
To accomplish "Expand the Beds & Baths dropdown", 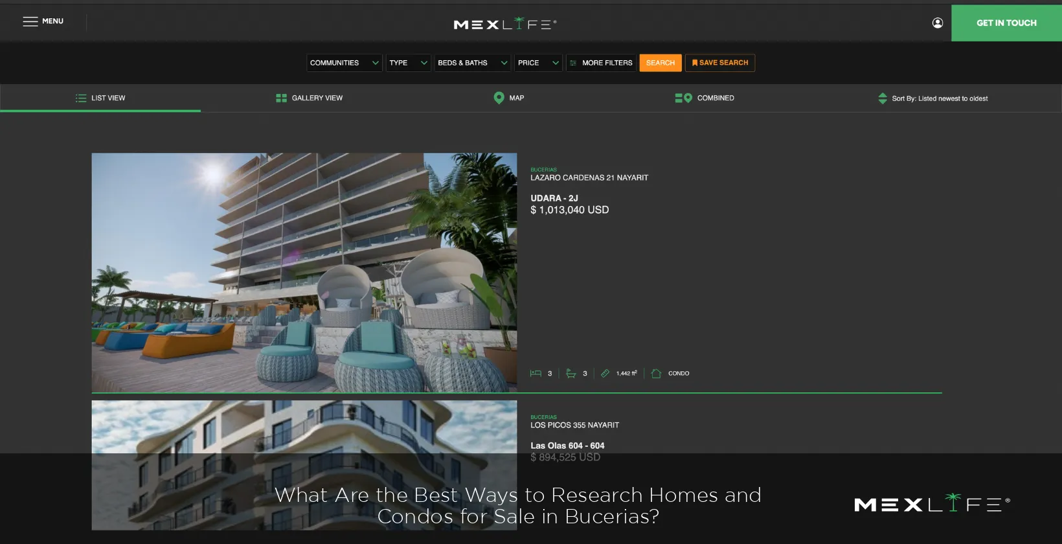I will click(x=473, y=63).
